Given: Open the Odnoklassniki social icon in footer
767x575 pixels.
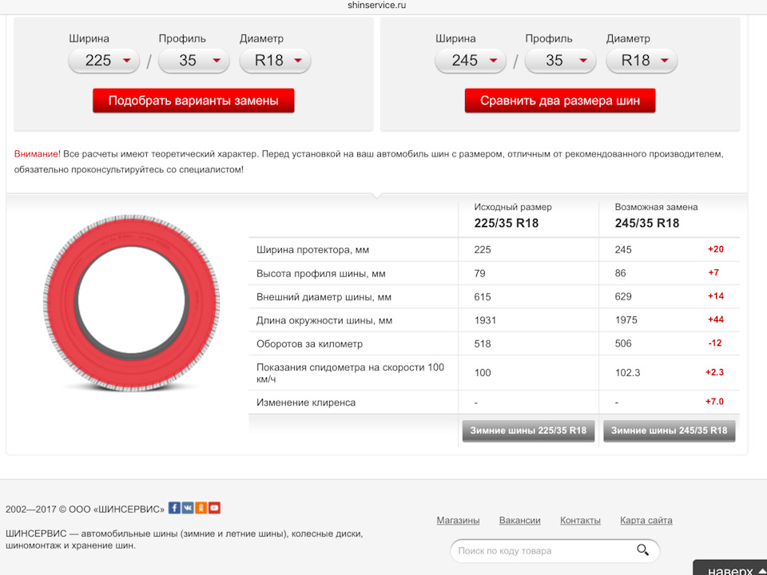Looking at the screenshot, I should (x=201, y=508).
